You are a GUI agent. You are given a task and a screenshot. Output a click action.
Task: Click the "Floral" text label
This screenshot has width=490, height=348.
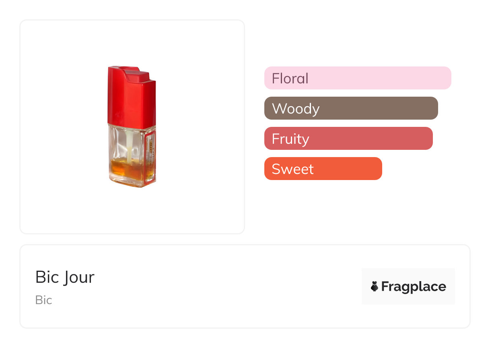coord(290,78)
